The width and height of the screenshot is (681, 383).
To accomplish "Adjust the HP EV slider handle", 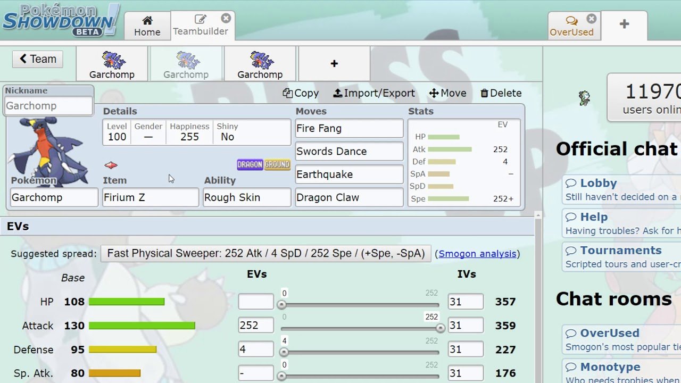I will coord(281,305).
